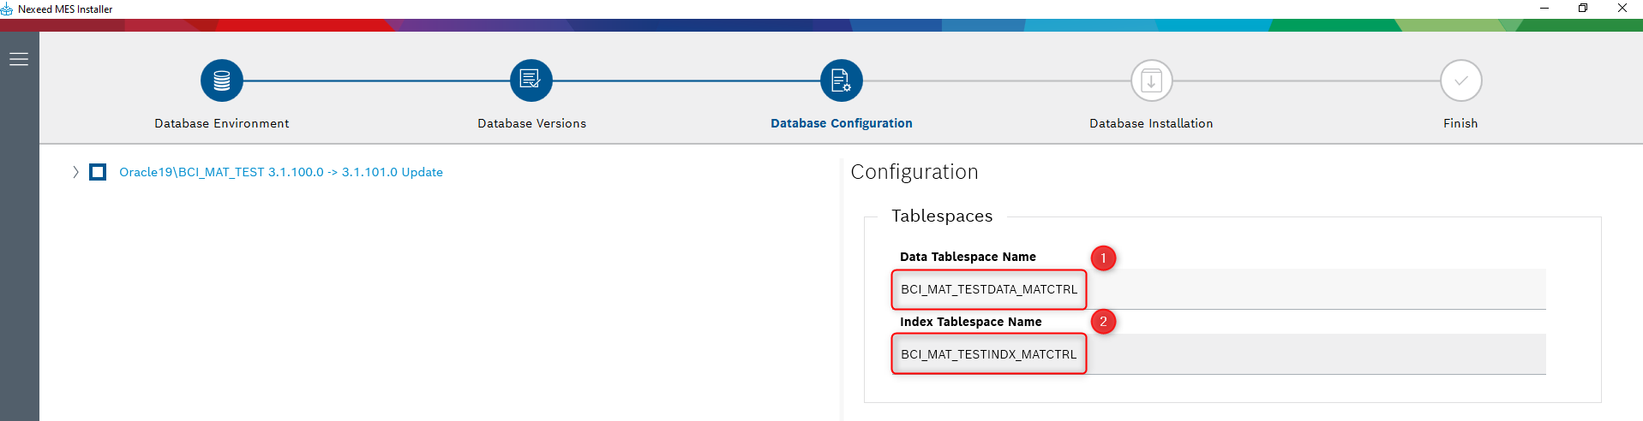Click the Database Environment step icon
The width and height of the screenshot is (1643, 421).
[x=222, y=80]
